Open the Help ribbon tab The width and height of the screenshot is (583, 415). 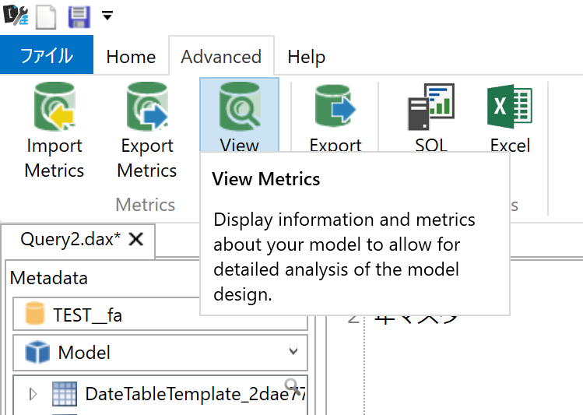307,57
